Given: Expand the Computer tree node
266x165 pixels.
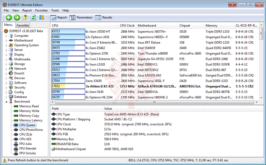Looking at the screenshot, I should 6,36.
